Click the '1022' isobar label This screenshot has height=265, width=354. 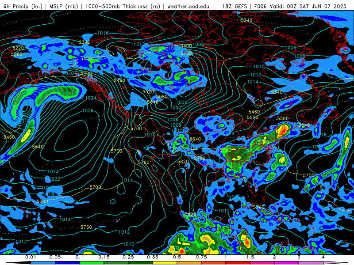(54, 179)
